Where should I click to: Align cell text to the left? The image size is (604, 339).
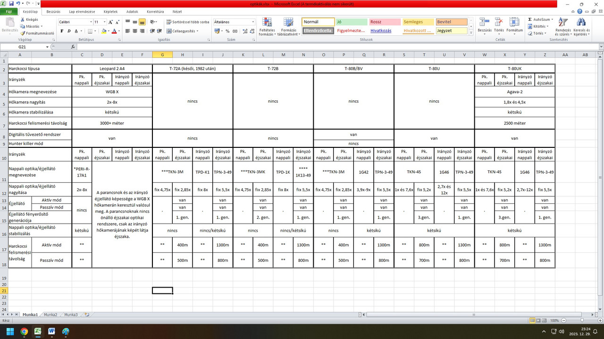point(127,31)
